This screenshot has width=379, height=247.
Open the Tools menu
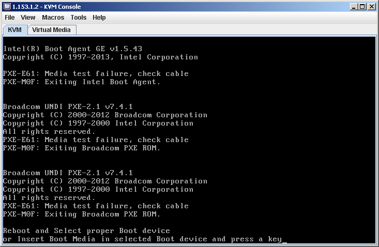[79, 18]
